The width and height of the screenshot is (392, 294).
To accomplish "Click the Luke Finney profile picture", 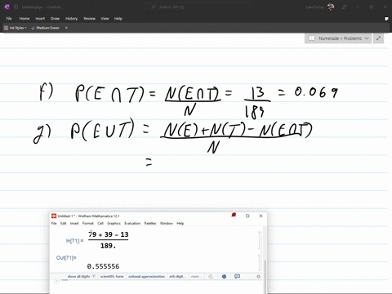I will click(x=331, y=7).
